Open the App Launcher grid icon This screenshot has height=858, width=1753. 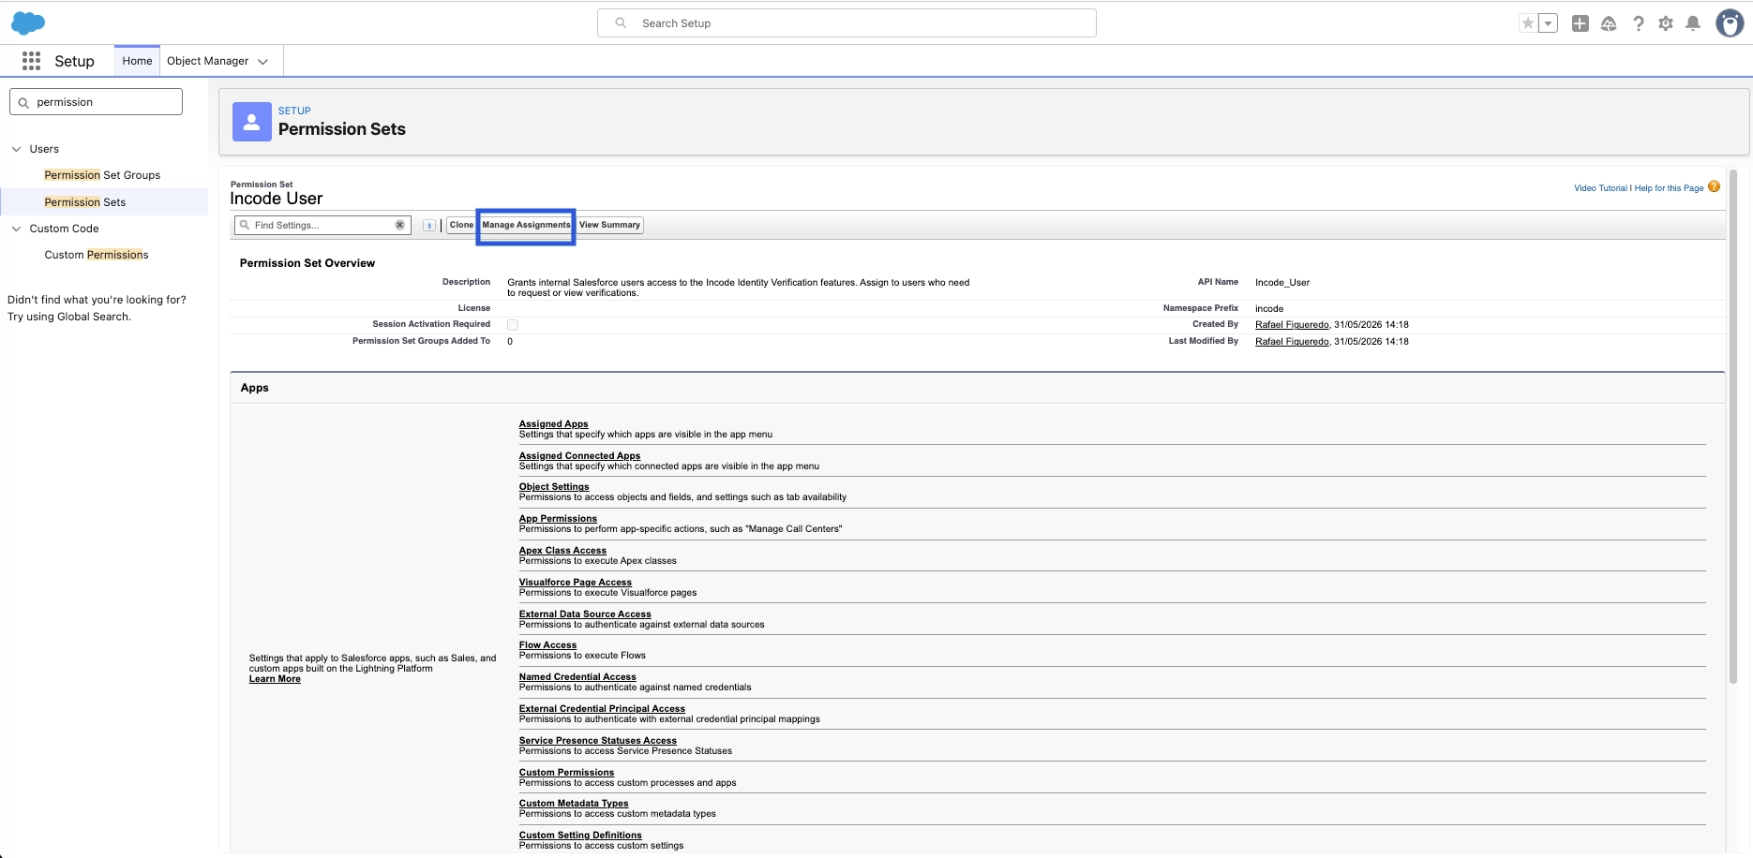coord(31,61)
